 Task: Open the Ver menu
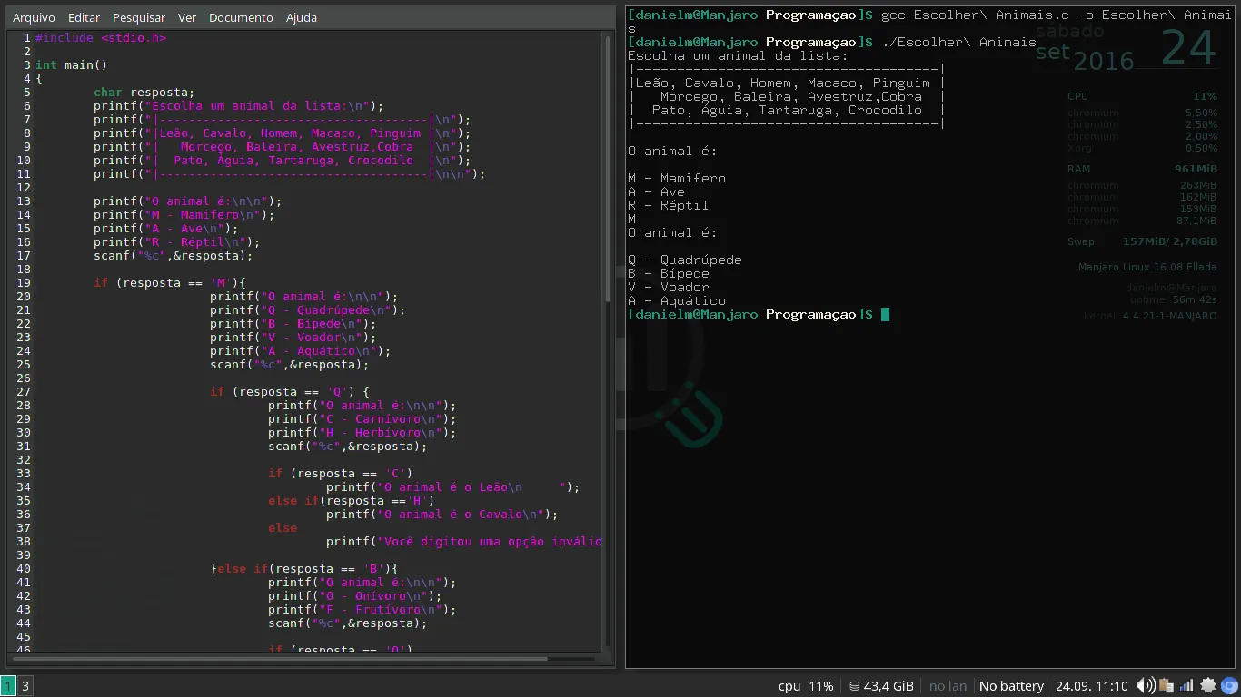click(x=187, y=17)
